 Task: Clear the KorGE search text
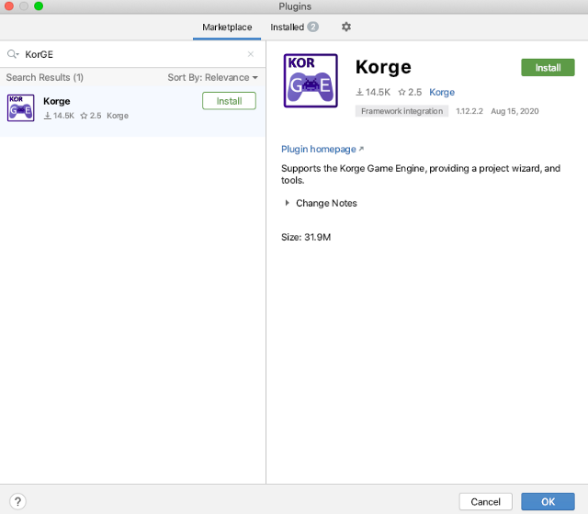point(251,54)
